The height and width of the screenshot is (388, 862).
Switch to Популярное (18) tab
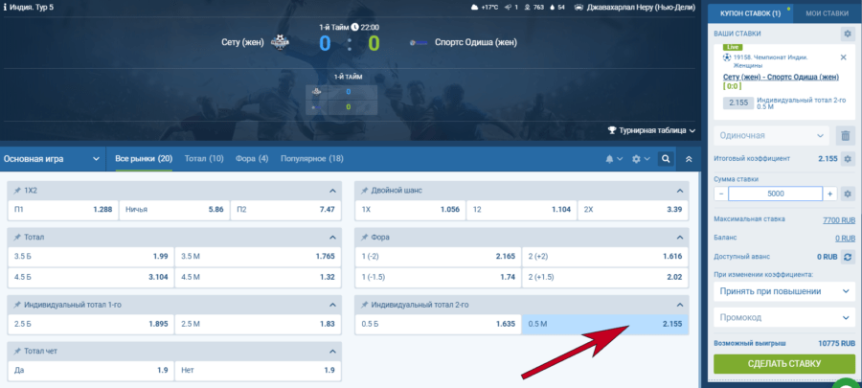click(311, 159)
